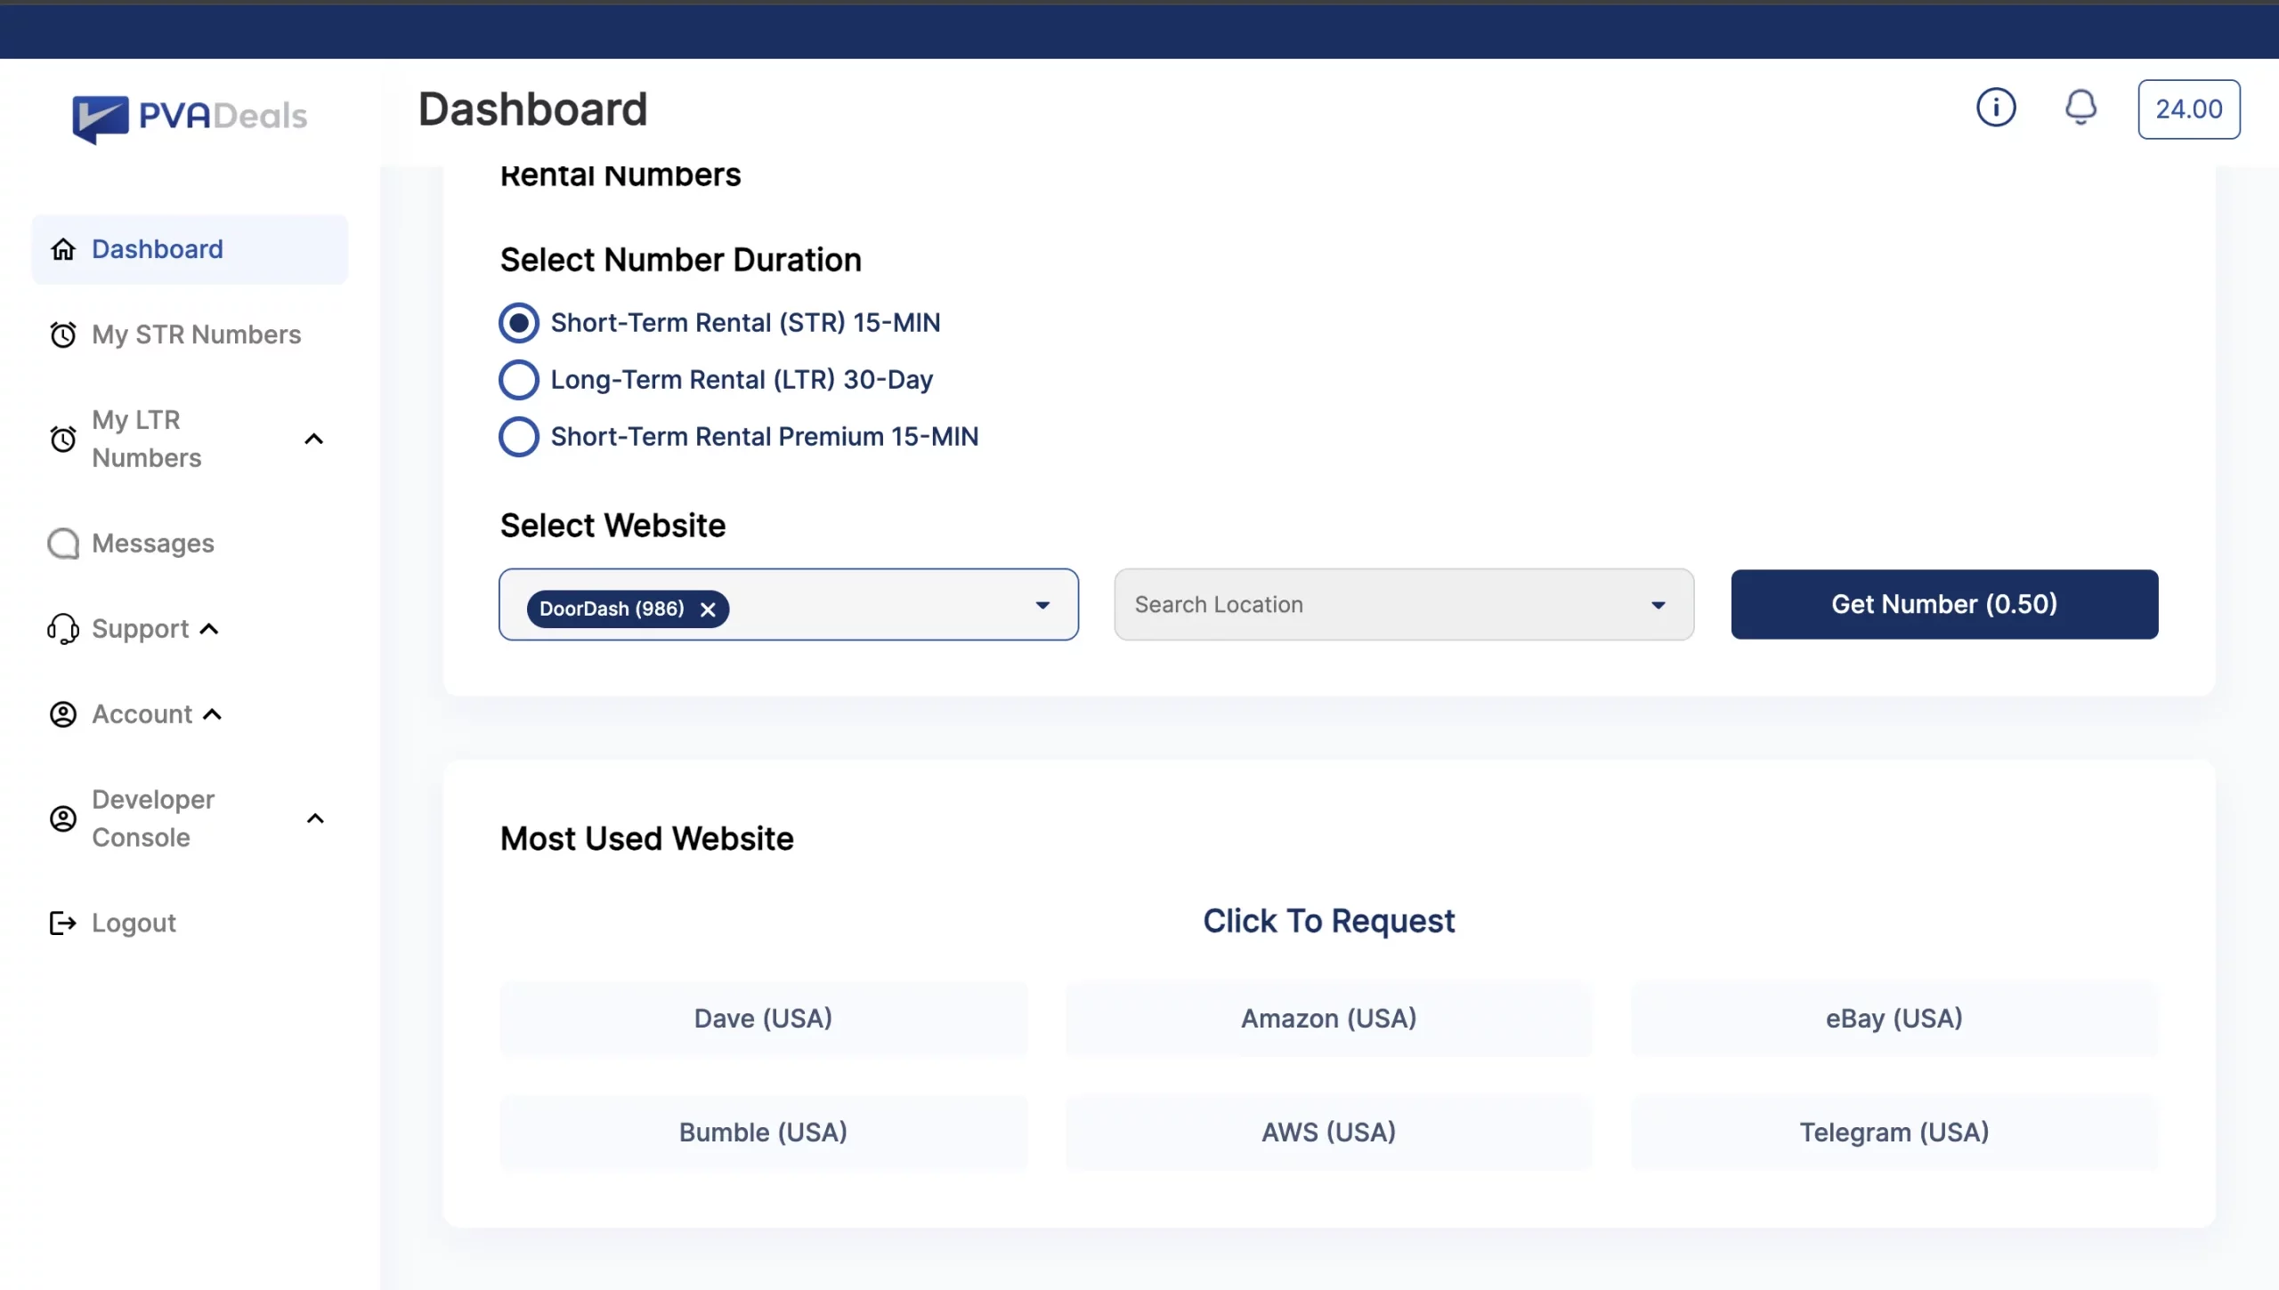2279x1290 pixels.
Task: Click the Get Number (0.50) button
Action: coord(1944,604)
